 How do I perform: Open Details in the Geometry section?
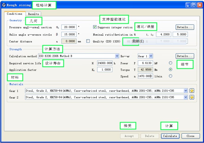185,27
